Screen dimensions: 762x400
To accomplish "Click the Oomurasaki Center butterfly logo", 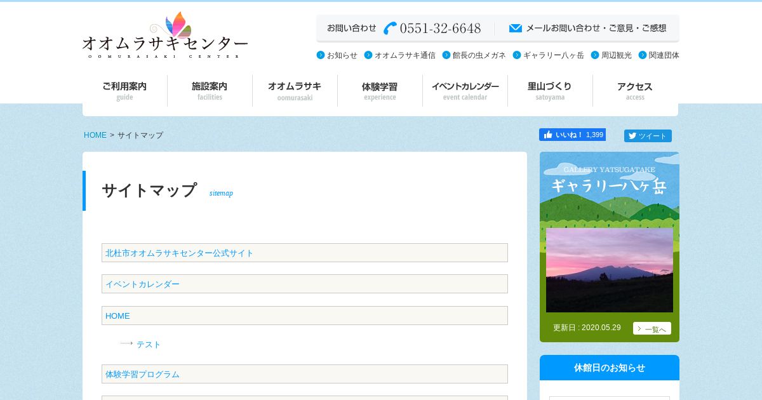I will [165, 36].
